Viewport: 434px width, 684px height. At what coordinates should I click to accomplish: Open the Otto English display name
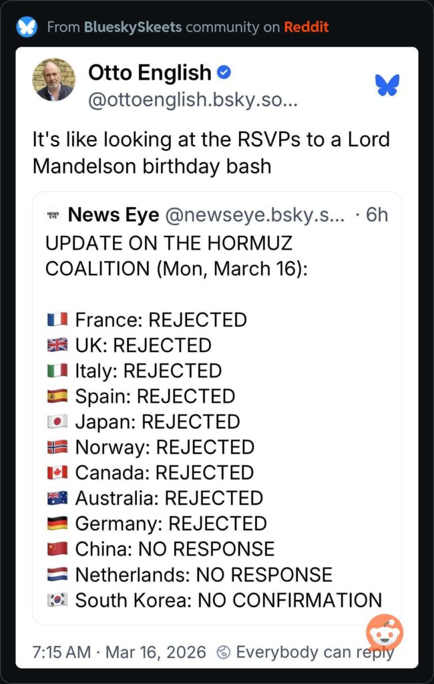(x=150, y=72)
